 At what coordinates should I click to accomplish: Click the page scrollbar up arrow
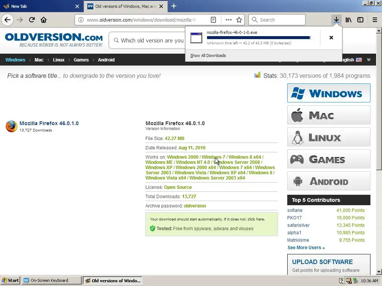379,31
